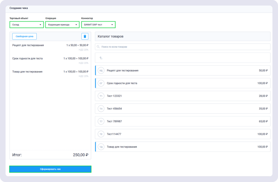Click the trash icon to clear receipt

tap(85, 36)
